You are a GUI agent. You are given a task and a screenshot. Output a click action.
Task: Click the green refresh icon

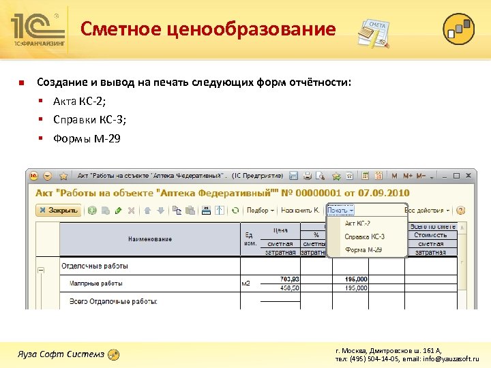235,211
